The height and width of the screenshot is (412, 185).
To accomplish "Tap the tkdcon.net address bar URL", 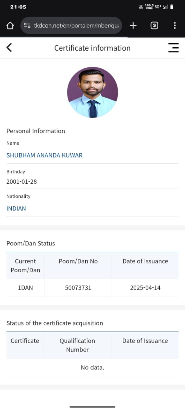I will tap(76, 26).
